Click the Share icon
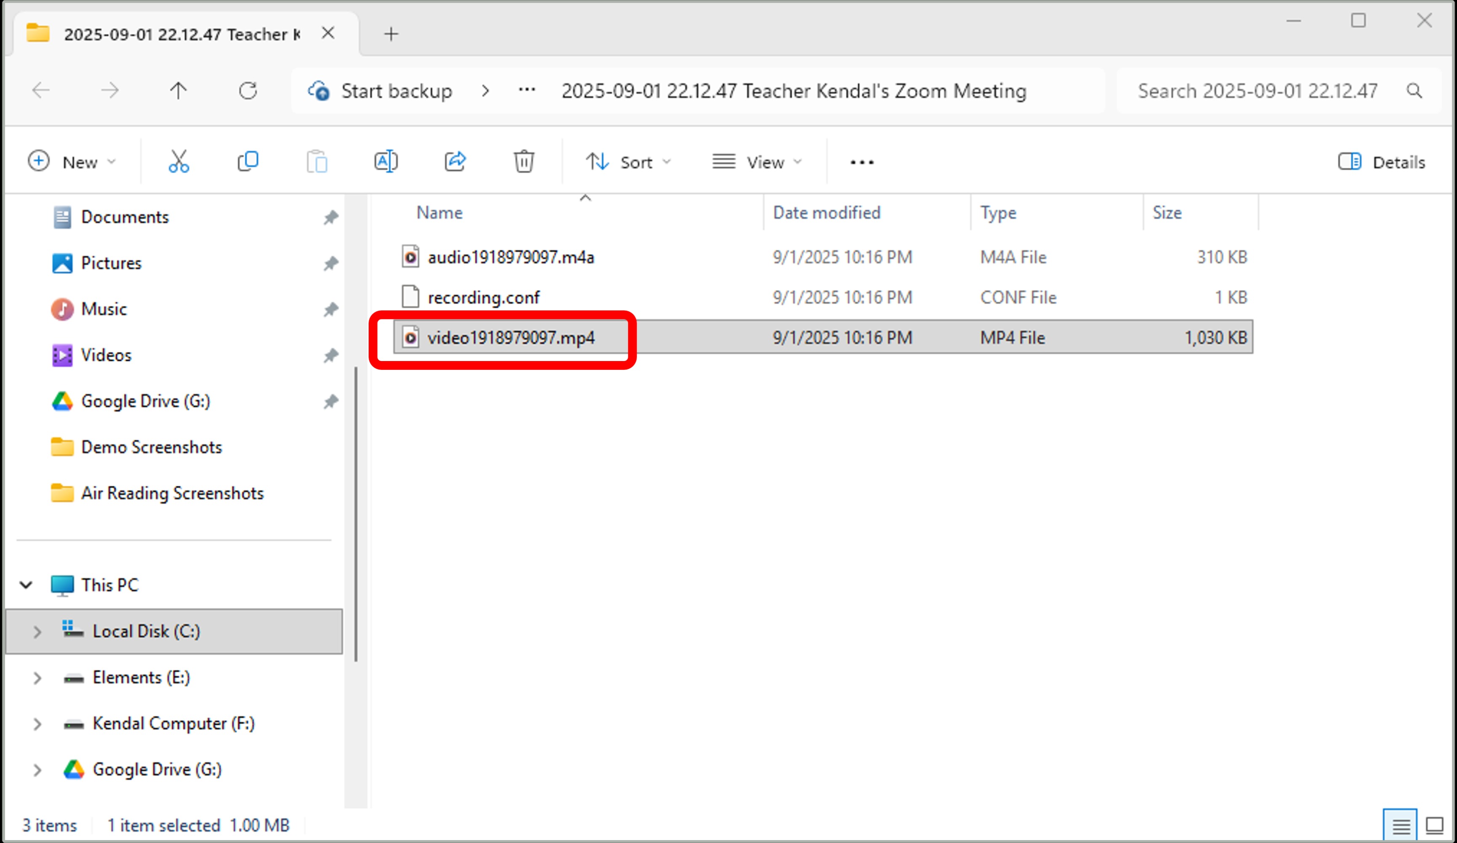The width and height of the screenshot is (1457, 843). tap(455, 162)
